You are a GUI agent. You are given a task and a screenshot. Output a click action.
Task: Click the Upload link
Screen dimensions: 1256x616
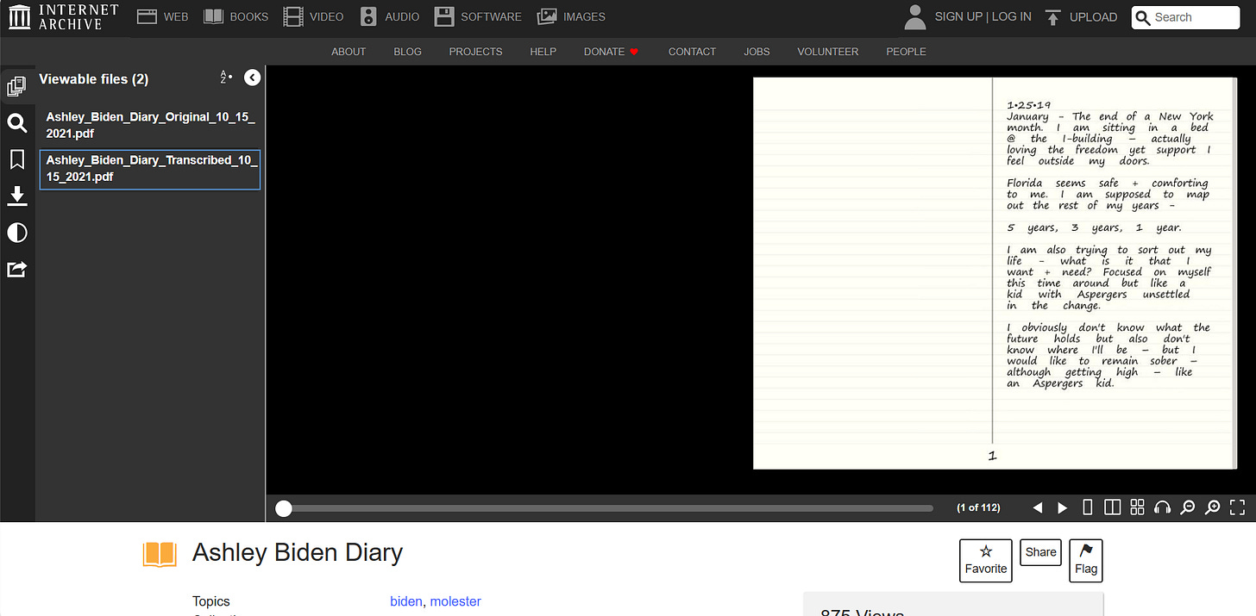click(1093, 16)
